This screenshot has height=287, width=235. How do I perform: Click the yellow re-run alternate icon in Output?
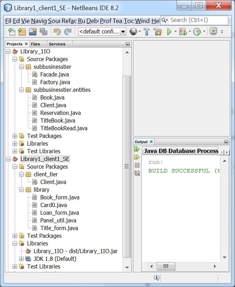[x=137, y=157]
